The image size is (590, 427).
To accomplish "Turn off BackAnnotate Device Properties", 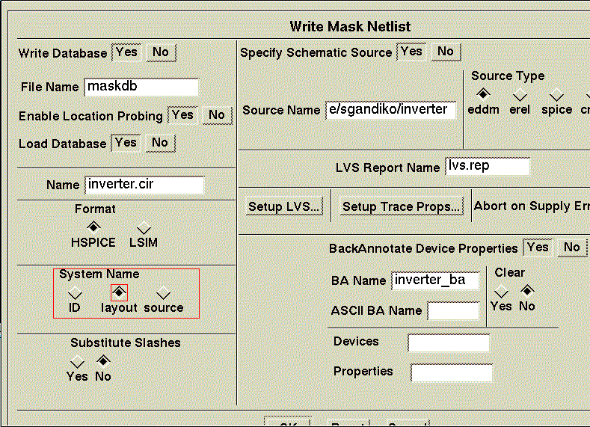I will pos(572,248).
